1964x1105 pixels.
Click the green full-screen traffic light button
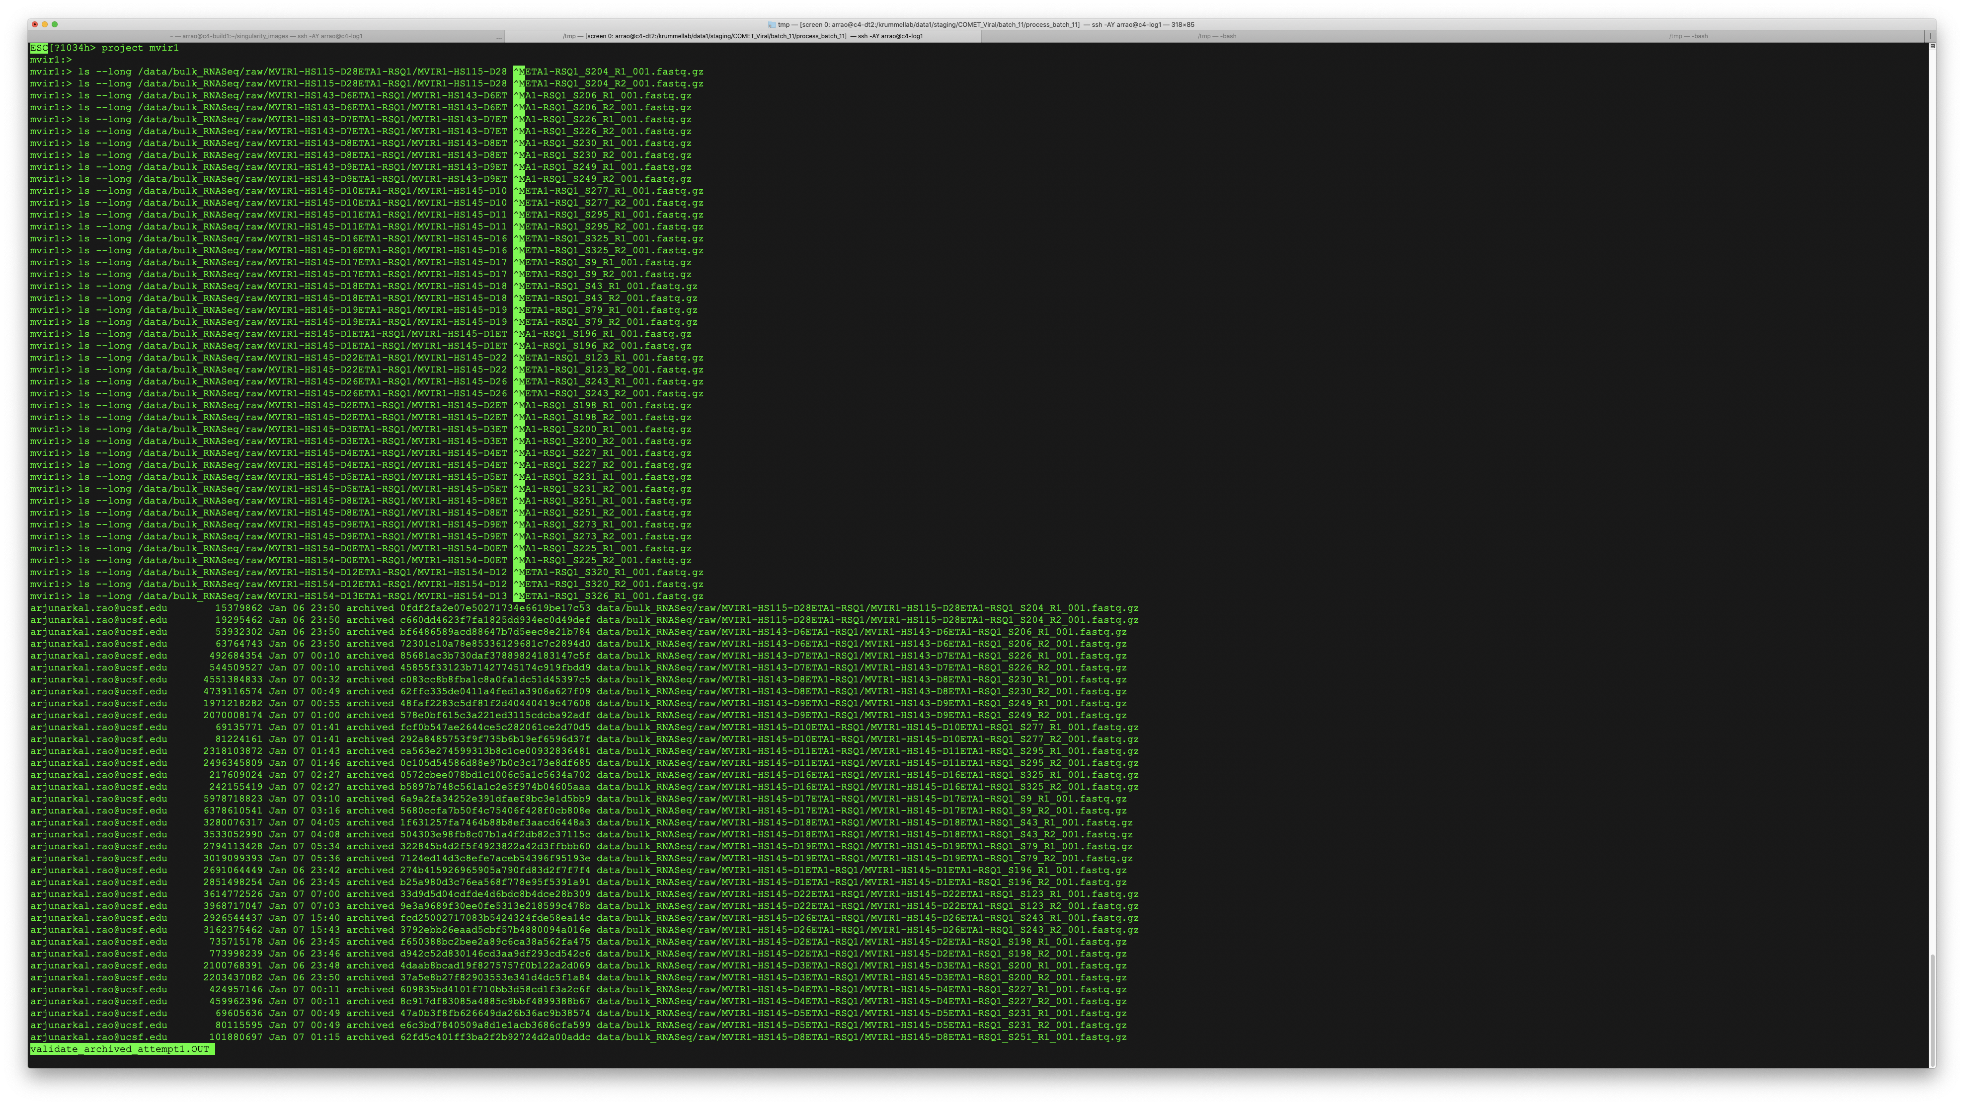click(55, 24)
